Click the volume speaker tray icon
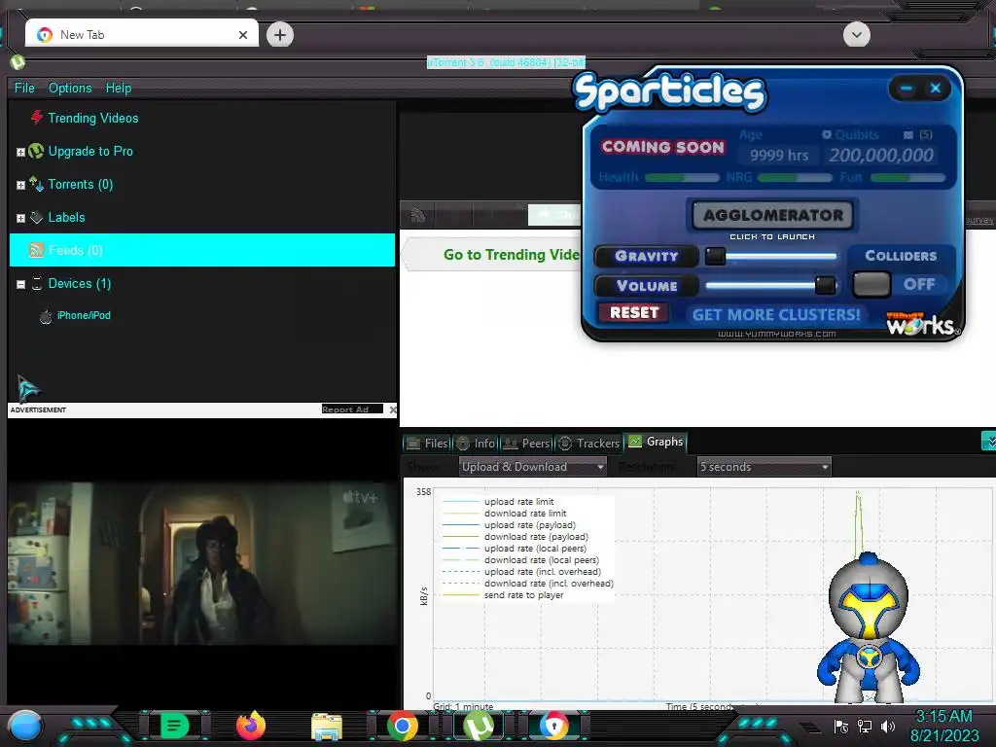This screenshot has width=996, height=747. click(x=888, y=726)
